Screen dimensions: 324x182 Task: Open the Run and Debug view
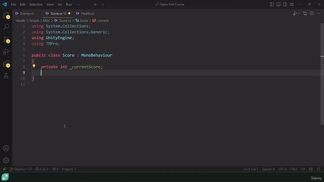[x=6, y=52]
